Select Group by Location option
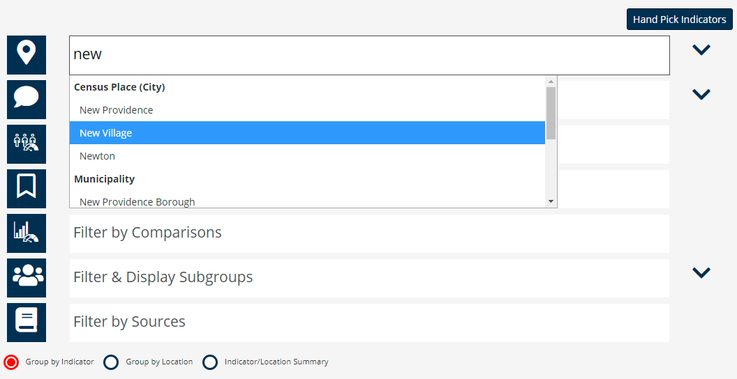737x379 pixels. (111, 362)
